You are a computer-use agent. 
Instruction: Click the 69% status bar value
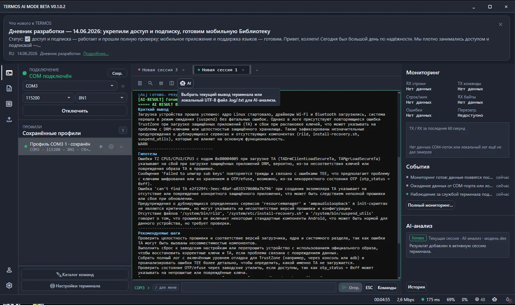point(451,300)
